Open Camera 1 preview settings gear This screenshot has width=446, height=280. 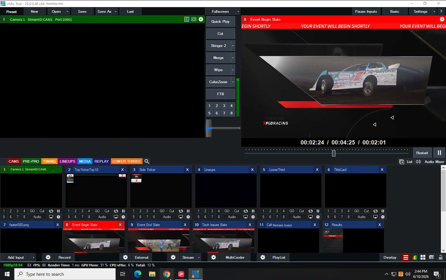click(x=201, y=19)
